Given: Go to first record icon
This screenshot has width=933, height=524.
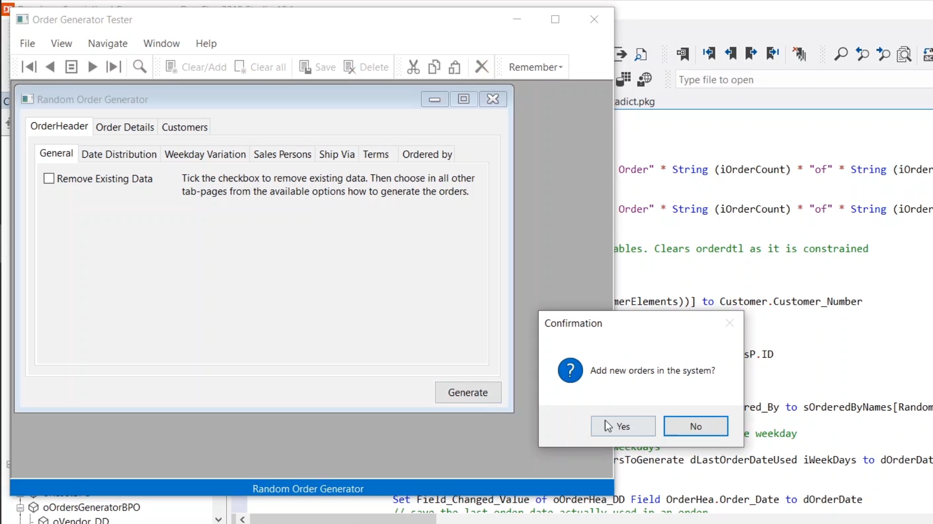Looking at the screenshot, I should 29,67.
